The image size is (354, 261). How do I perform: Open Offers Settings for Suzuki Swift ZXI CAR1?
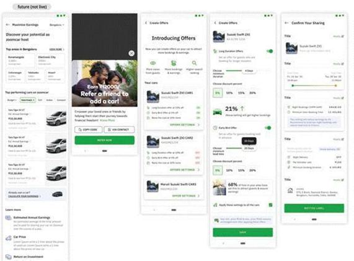185,125
